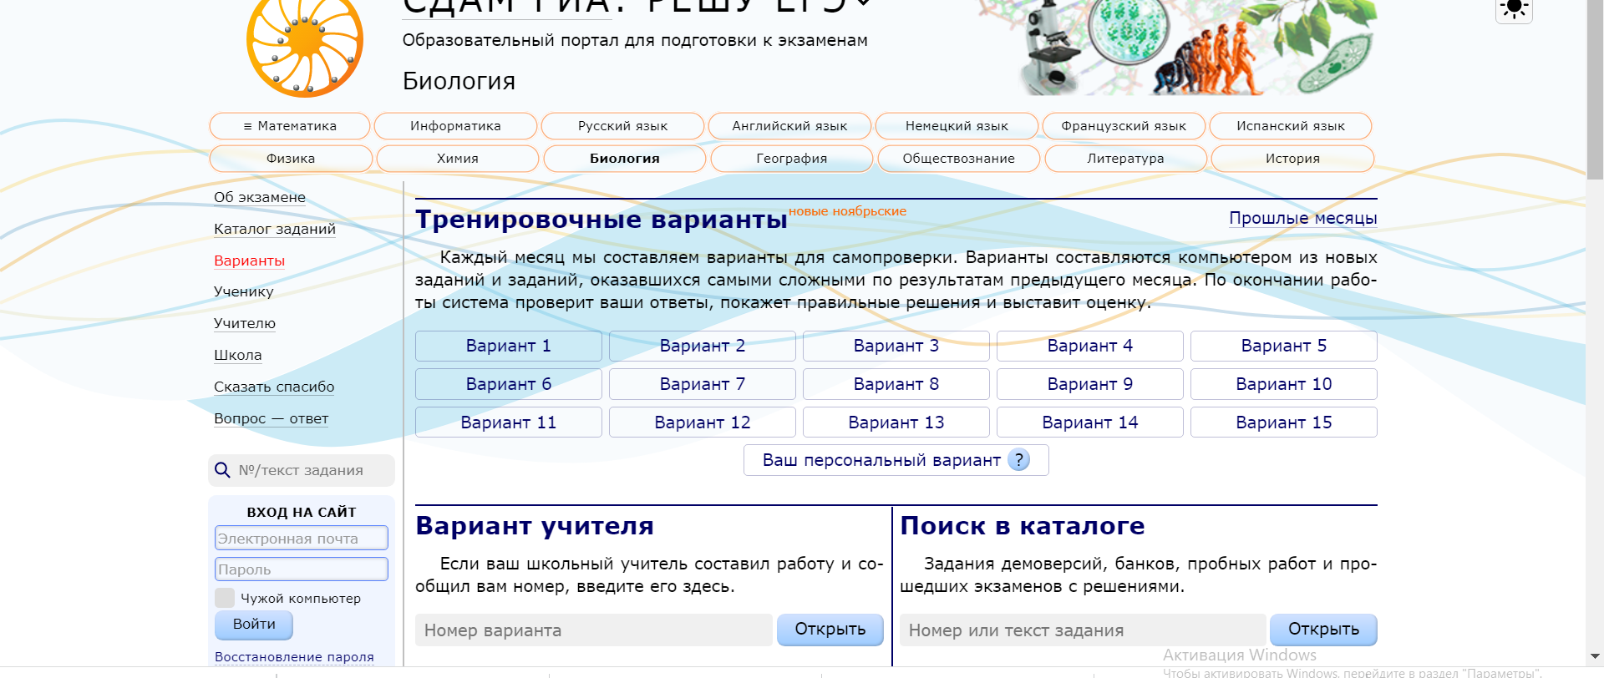The width and height of the screenshot is (1604, 678).
Task: Open the Прошлые месяцы link
Action: (1302, 218)
